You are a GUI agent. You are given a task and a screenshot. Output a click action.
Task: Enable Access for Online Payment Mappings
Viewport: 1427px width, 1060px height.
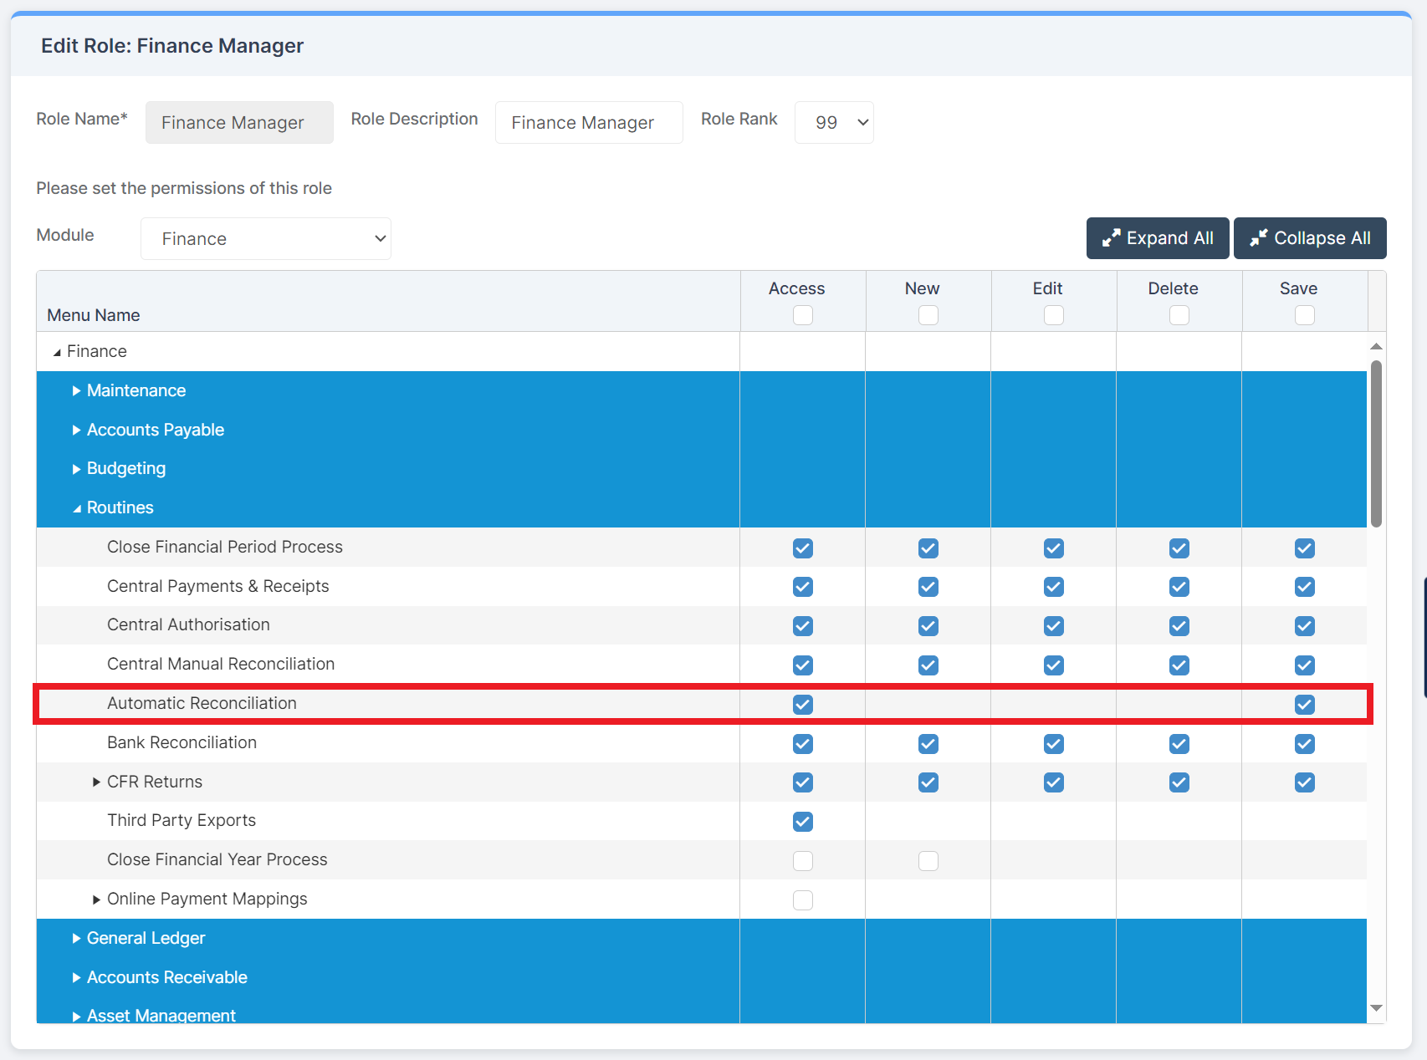click(803, 900)
